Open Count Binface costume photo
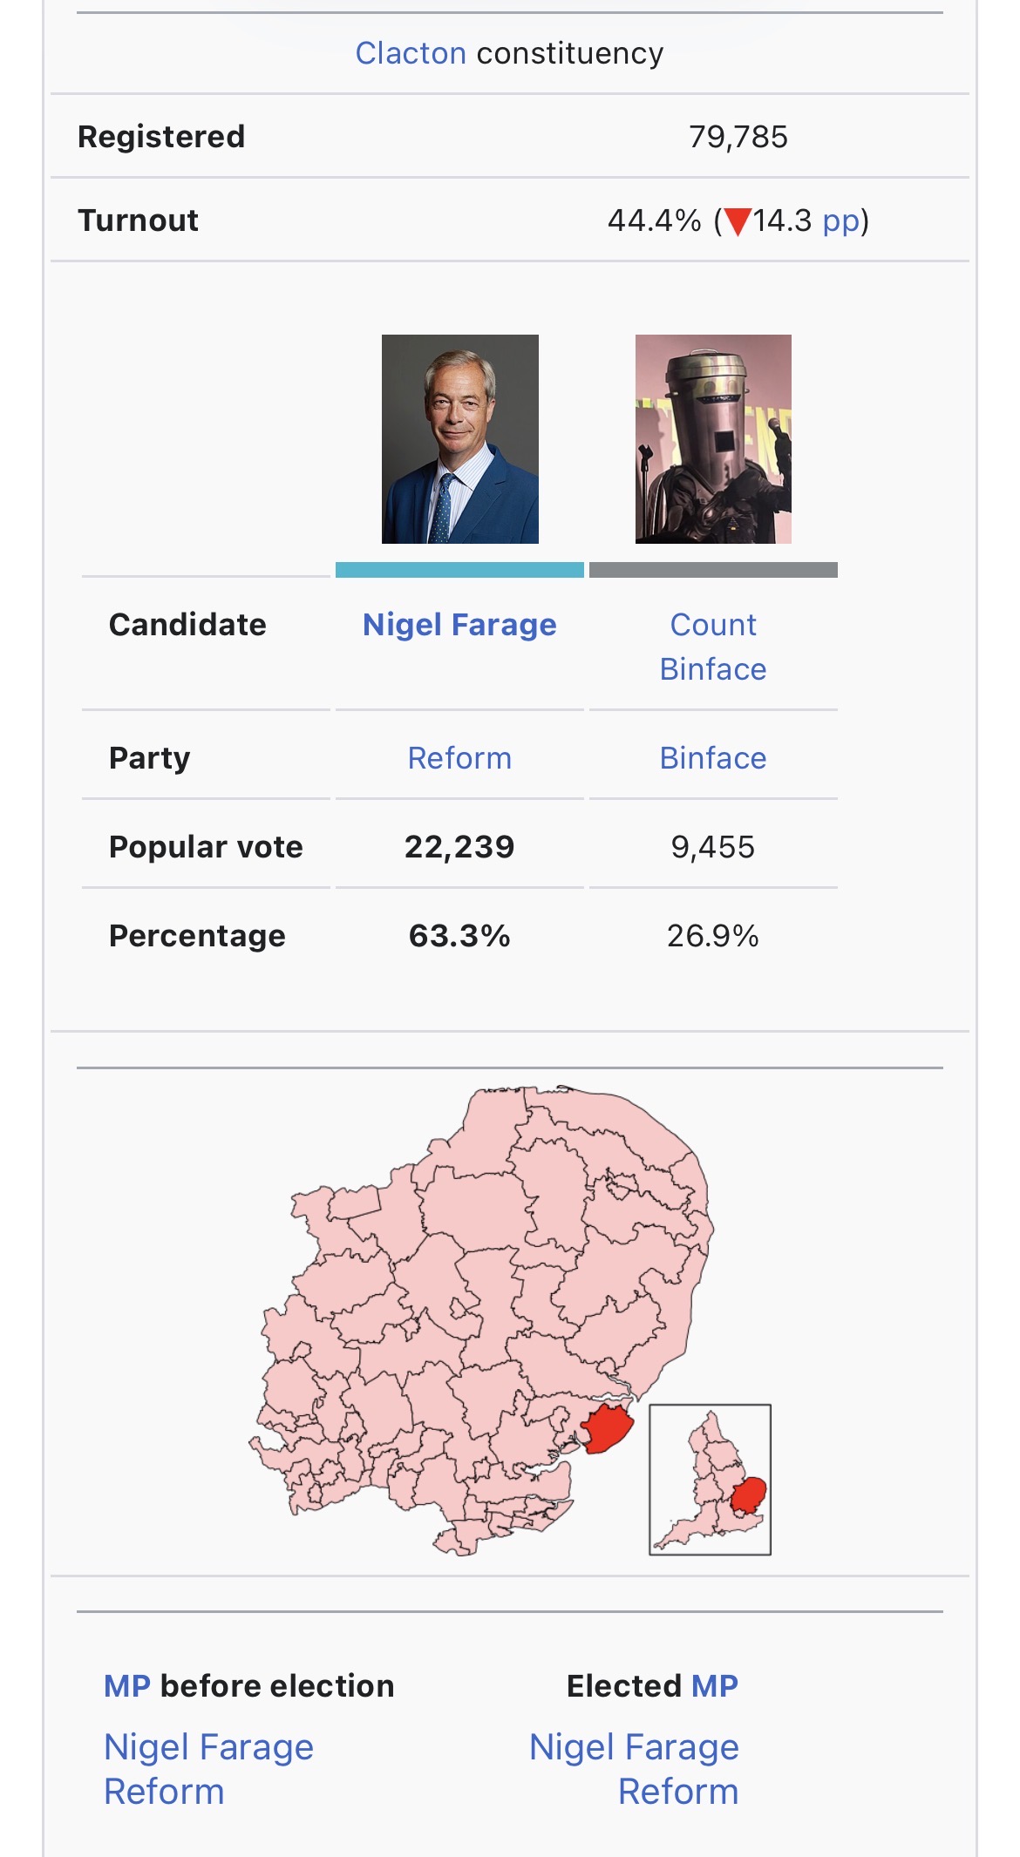Viewport: 1020px width, 1857px height. (713, 439)
